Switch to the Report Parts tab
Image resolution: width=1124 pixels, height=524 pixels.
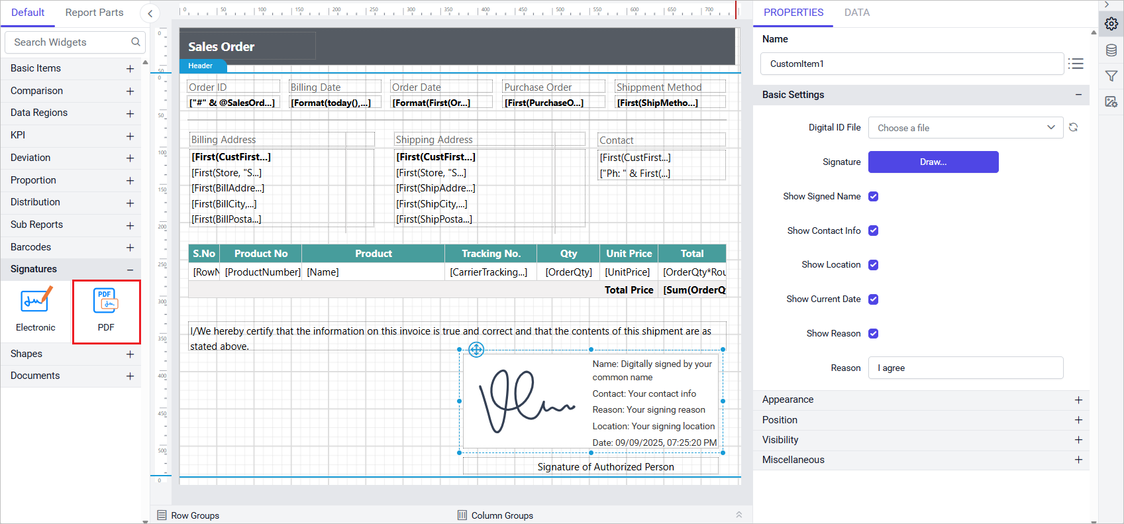(x=94, y=13)
